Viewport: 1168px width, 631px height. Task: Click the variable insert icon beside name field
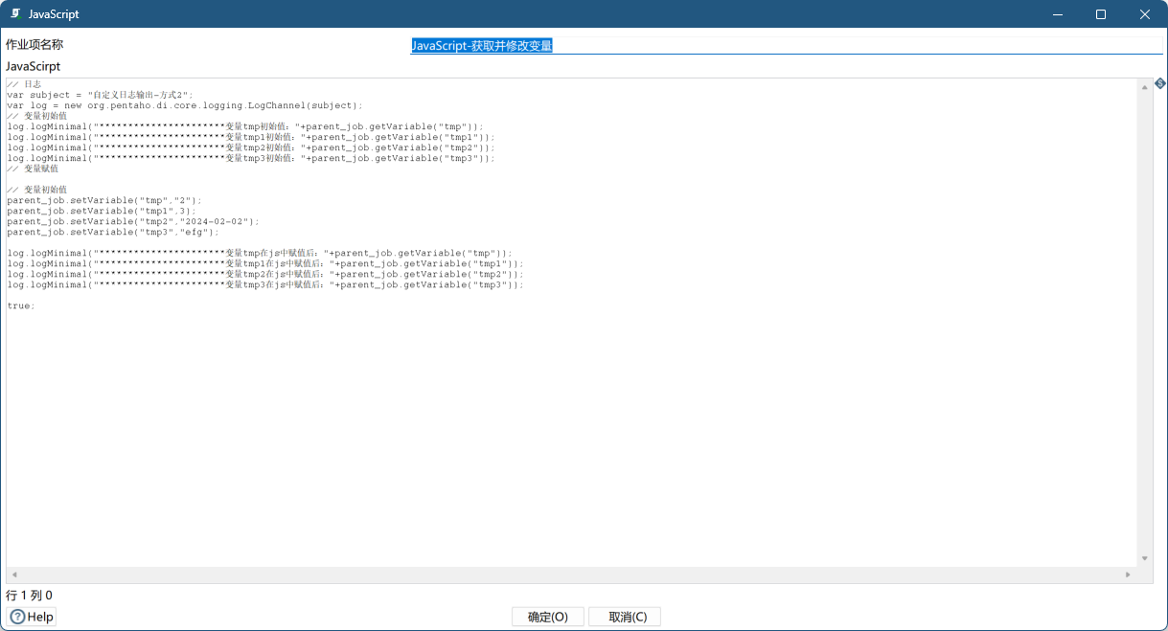pyautogui.click(x=1159, y=84)
